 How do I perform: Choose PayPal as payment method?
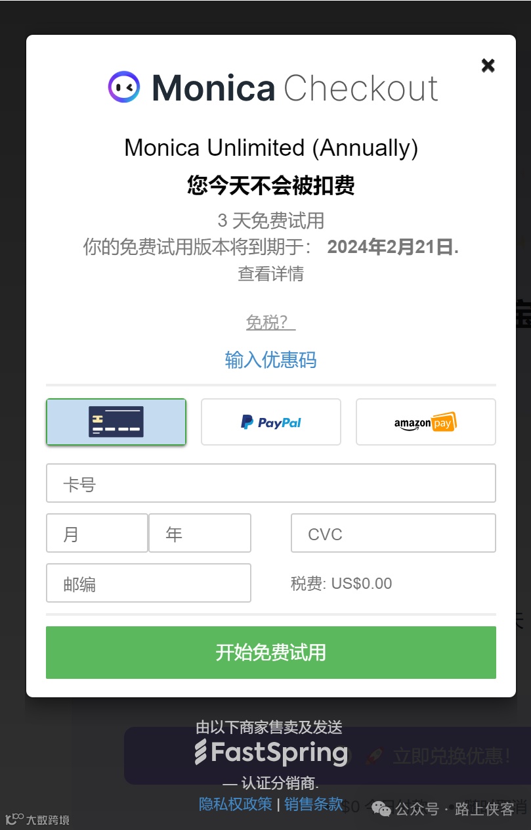271,422
